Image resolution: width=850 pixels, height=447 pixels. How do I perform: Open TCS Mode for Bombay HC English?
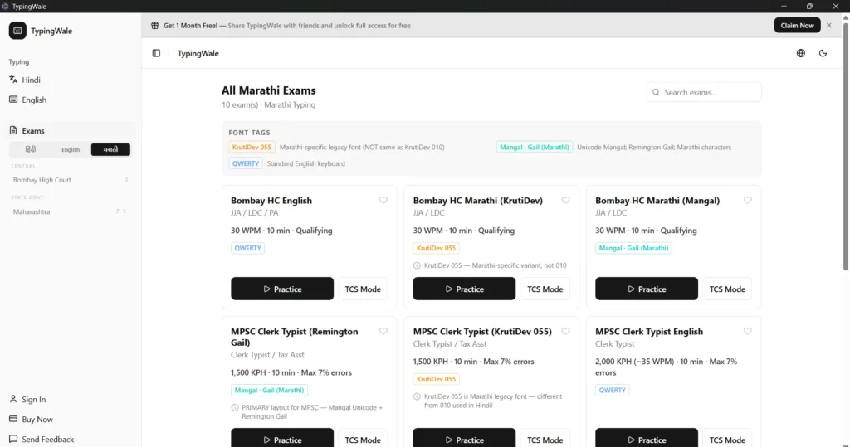tap(363, 289)
